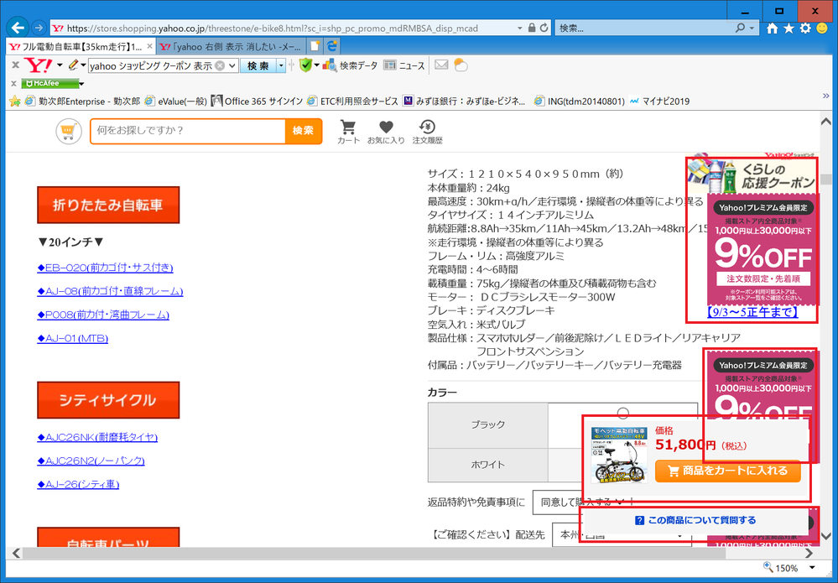Click the orange 検索 store search button
This screenshot has width=838, height=583.
(x=303, y=131)
